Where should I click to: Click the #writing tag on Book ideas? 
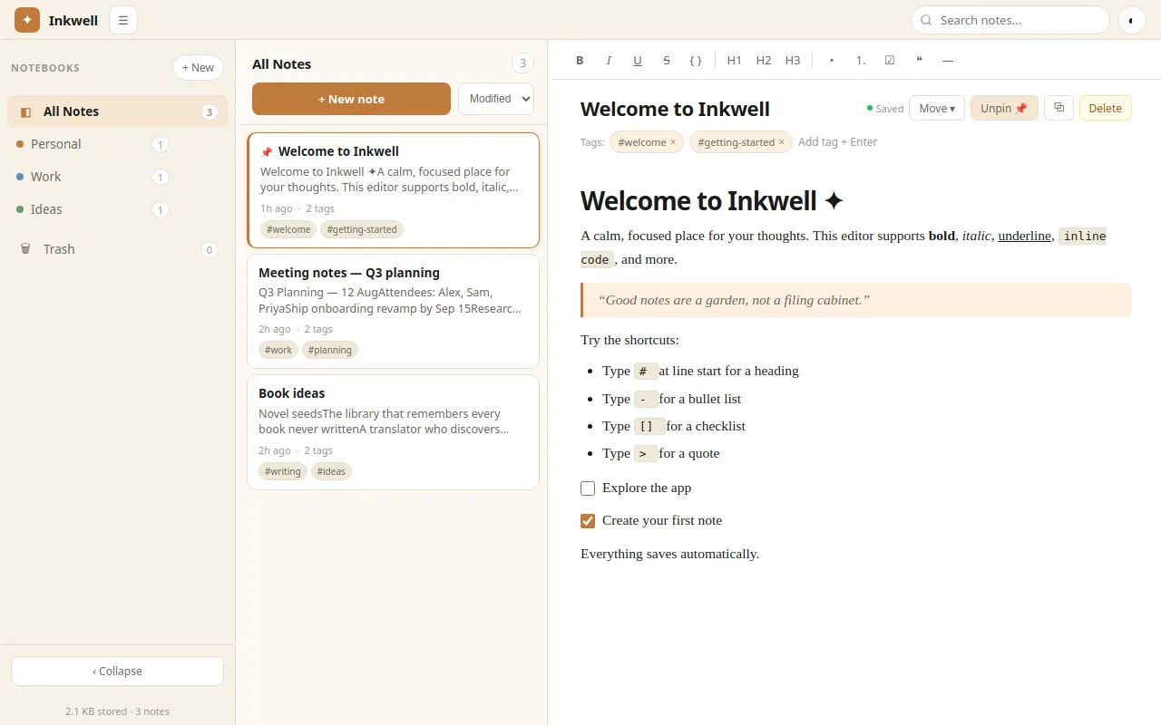coord(283,471)
